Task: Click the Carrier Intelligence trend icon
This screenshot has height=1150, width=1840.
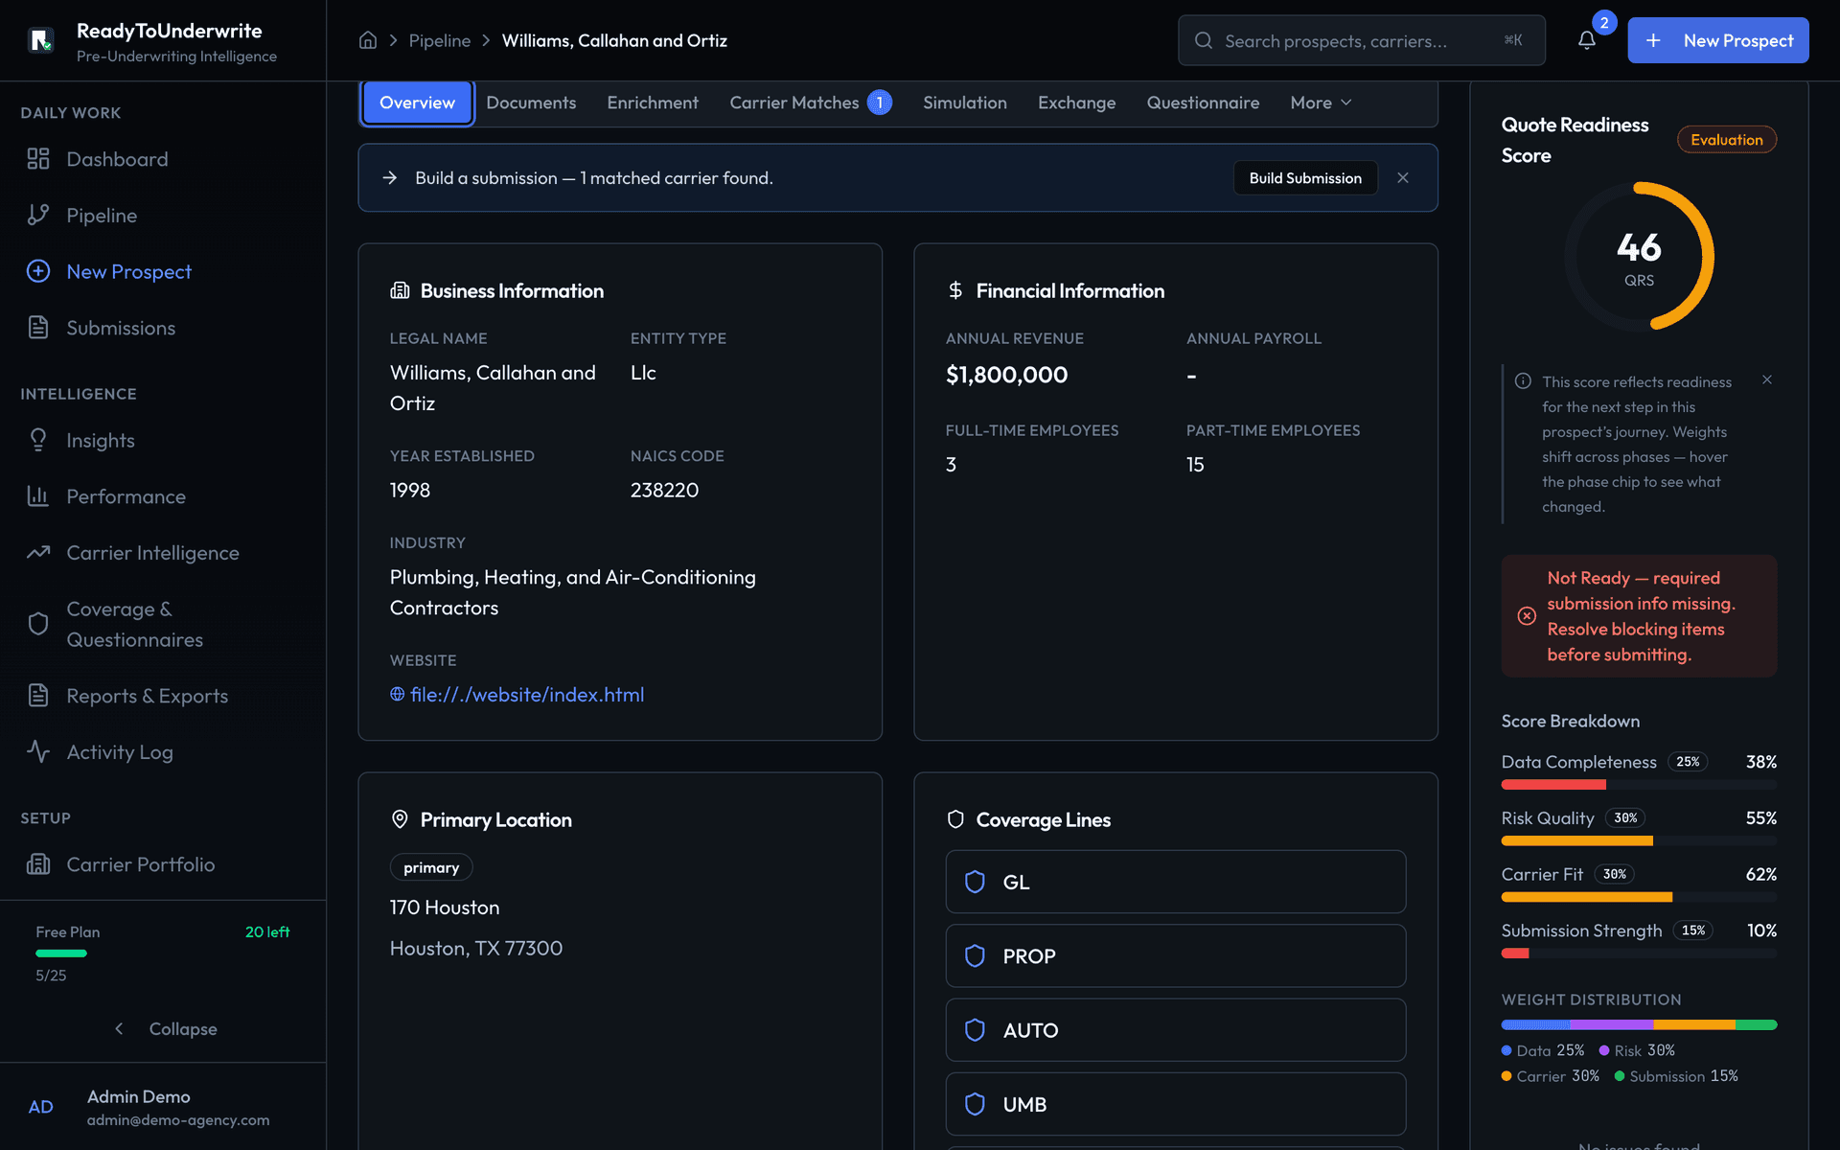Action: click(x=38, y=553)
